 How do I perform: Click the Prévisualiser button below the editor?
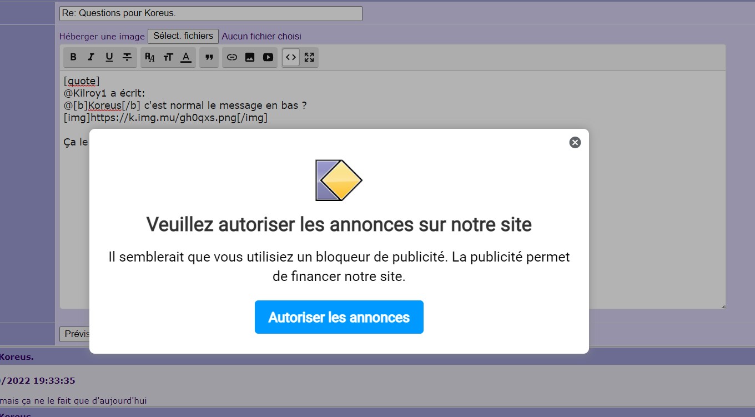point(74,334)
